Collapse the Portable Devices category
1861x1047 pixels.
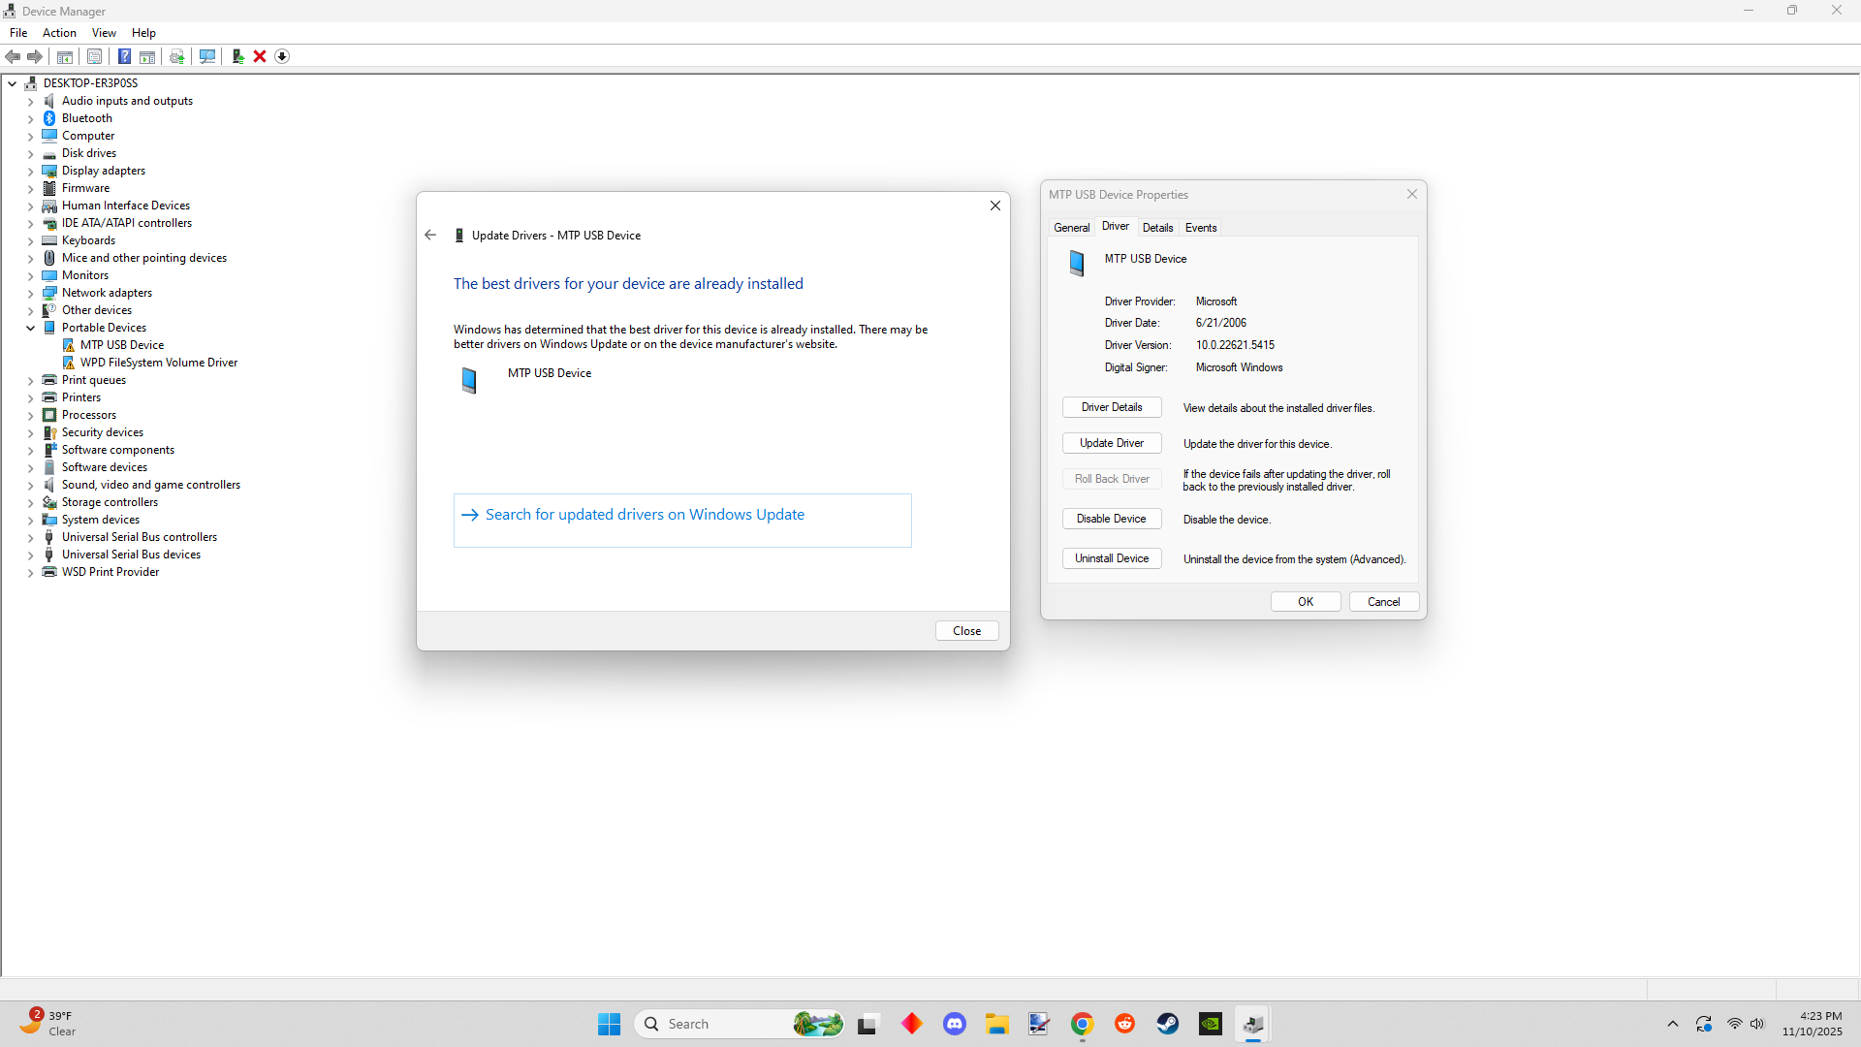(x=30, y=328)
